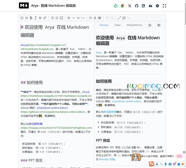Switch preview to Desktop view
The height and width of the screenshot is (168, 186).
(x=104, y=25)
